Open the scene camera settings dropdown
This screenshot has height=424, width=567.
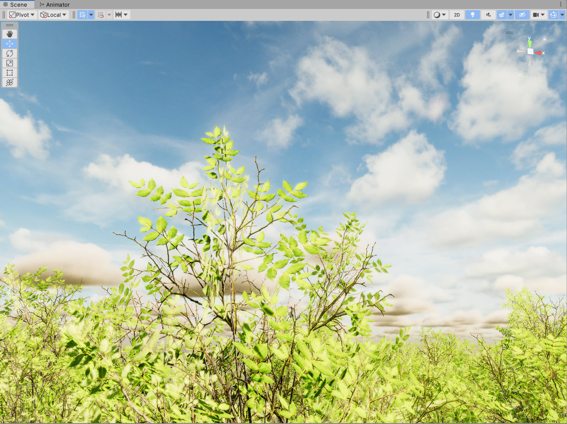(x=539, y=15)
